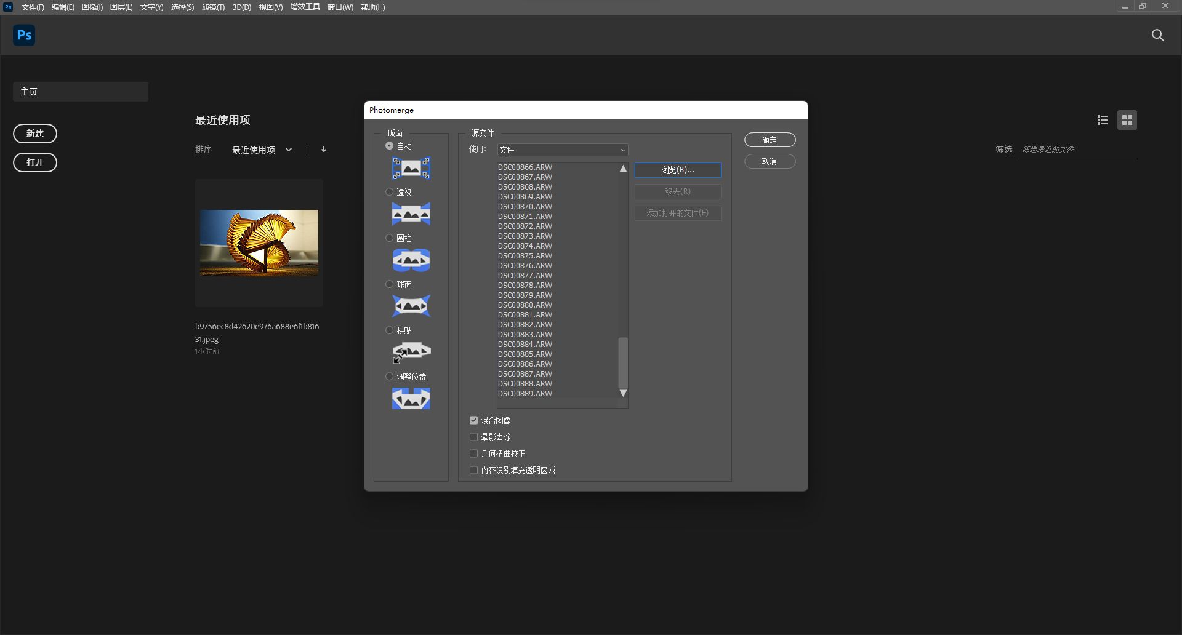
Task: Expand the 最近使用项 sort dropdown
Action: coord(262,150)
